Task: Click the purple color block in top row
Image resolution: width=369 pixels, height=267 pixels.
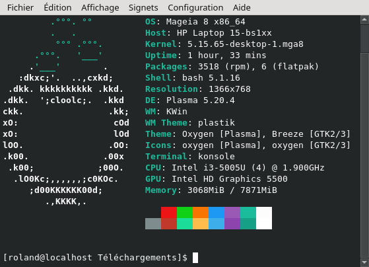Action: [x=232, y=213]
